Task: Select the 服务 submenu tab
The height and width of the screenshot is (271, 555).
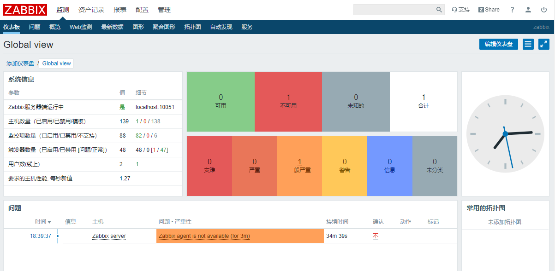Action: (247, 27)
